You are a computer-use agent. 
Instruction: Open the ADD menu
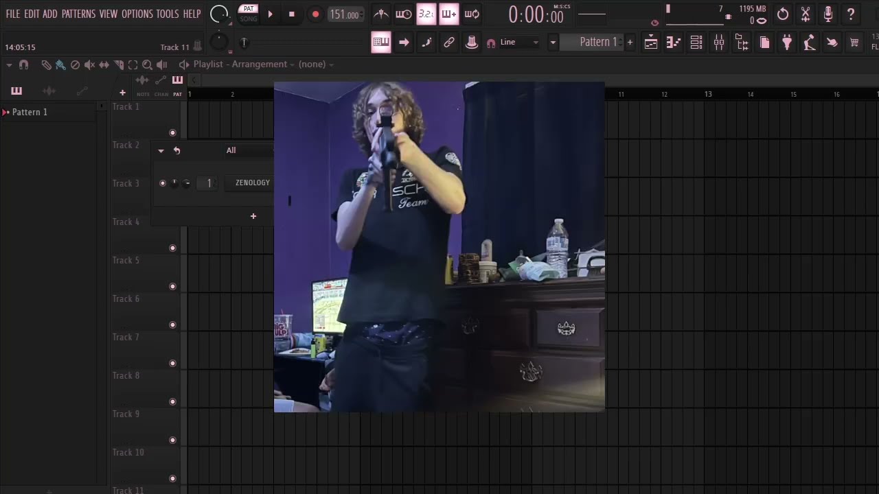(x=50, y=14)
